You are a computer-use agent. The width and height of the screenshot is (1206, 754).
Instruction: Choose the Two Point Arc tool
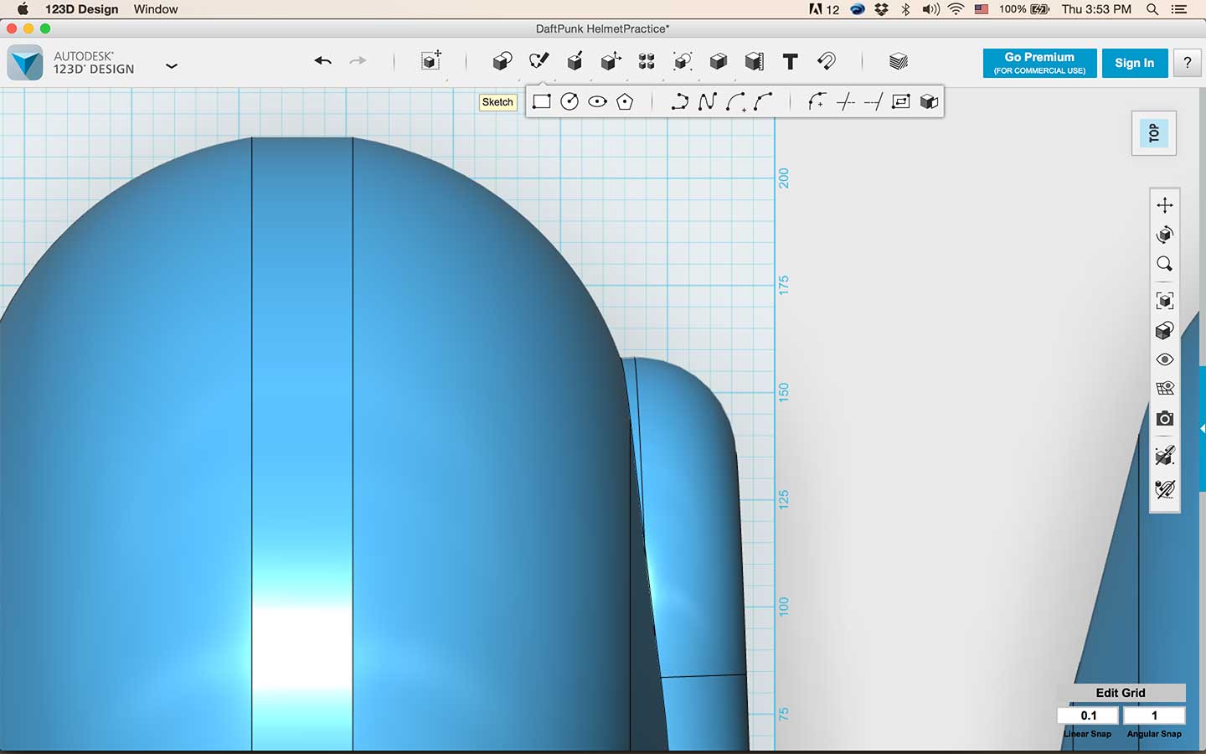coord(735,101)
